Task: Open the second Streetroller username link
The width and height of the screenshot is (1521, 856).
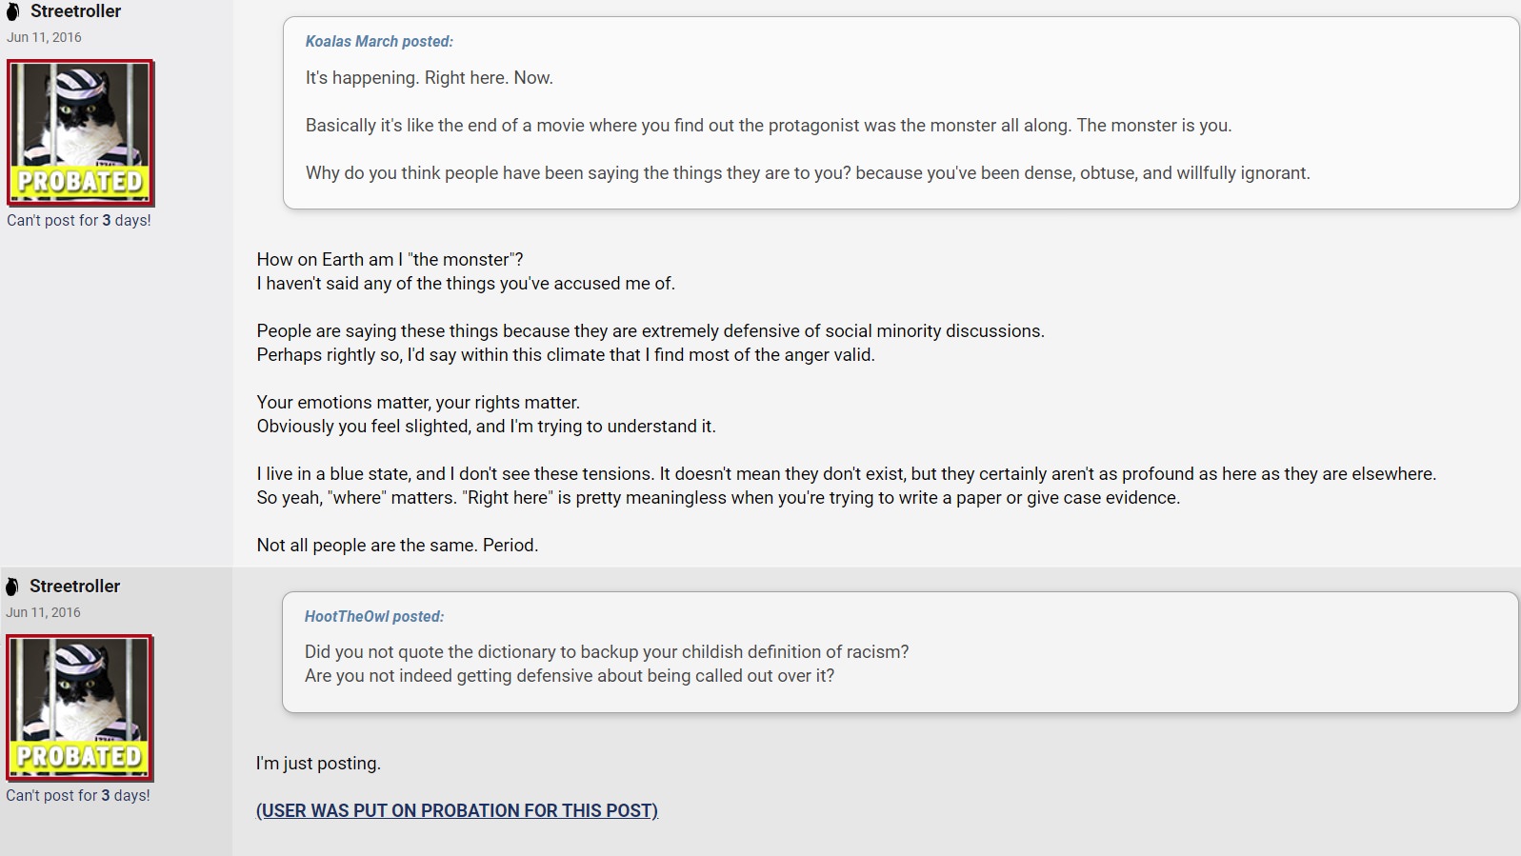Action: pos(74,587)
